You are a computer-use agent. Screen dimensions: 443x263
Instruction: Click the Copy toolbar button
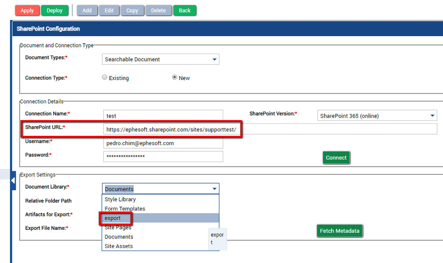click(x=132, y=10)
